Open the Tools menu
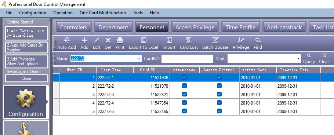This screenshot has height=135, width=334. coord(138,13)
